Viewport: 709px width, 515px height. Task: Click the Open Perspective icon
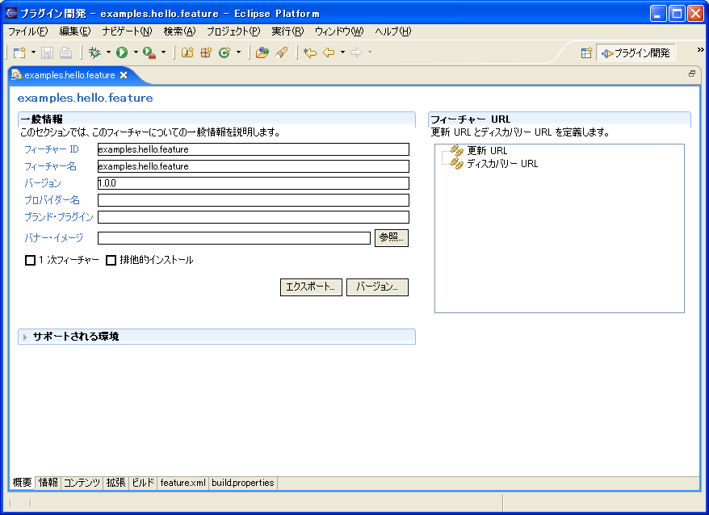(x=587, y=52)
